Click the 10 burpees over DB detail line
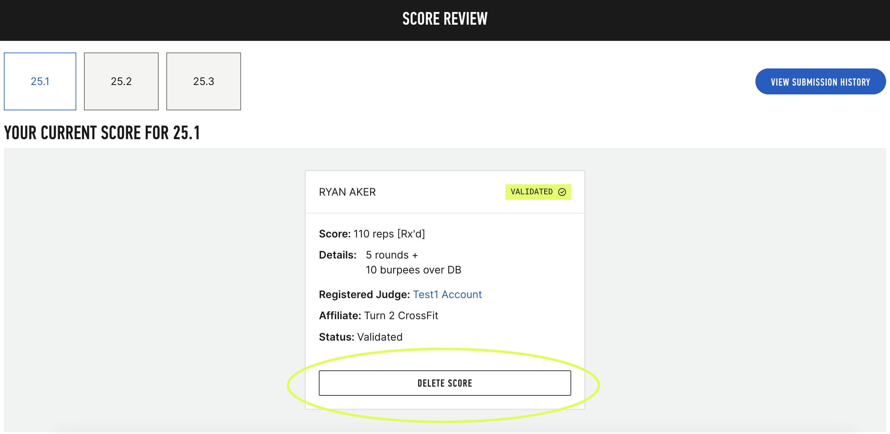 pyautogui.click(x=414, y=270)
